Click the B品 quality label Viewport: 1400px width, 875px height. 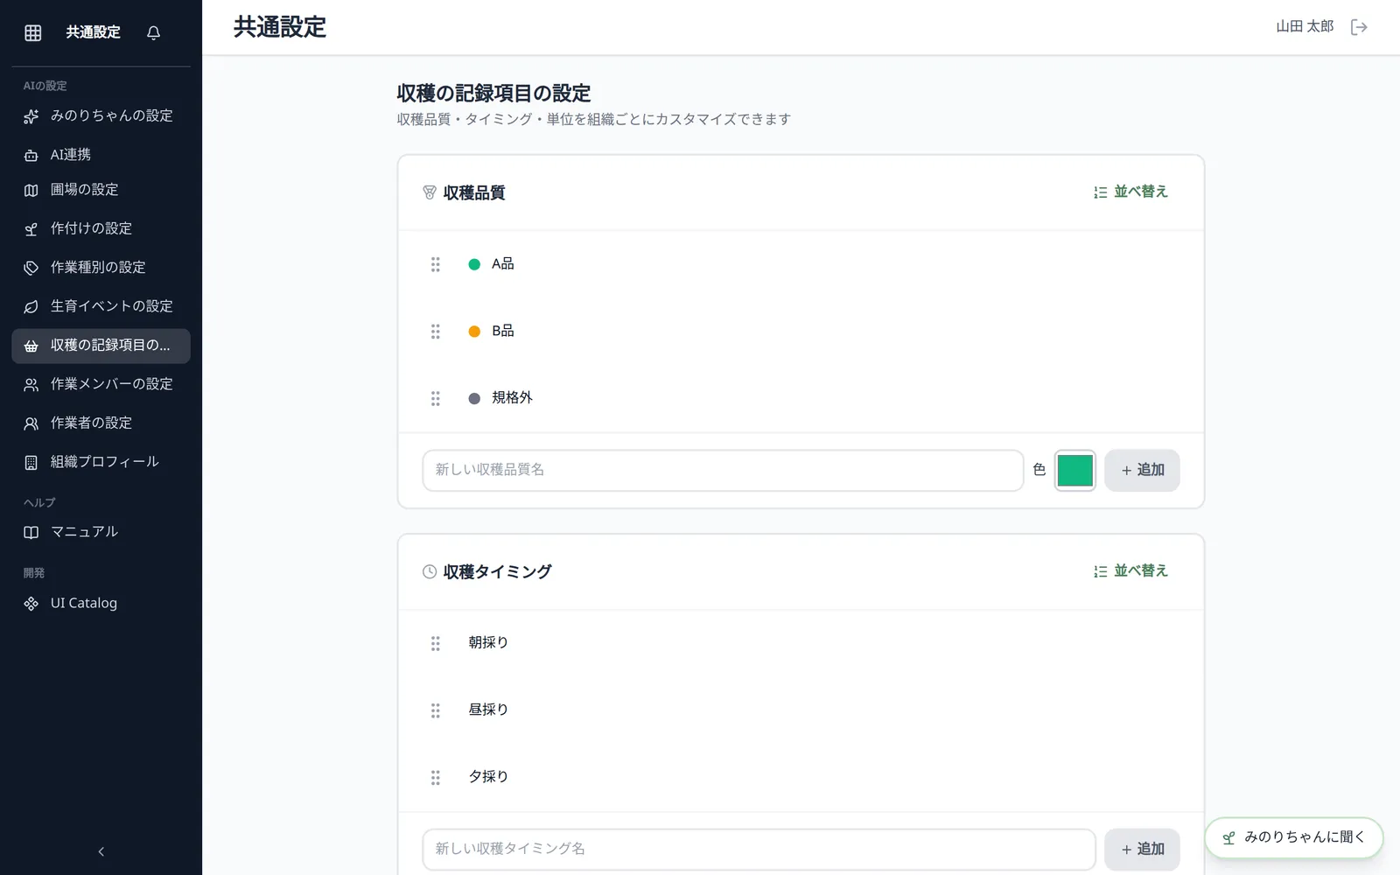click(503, 332)
